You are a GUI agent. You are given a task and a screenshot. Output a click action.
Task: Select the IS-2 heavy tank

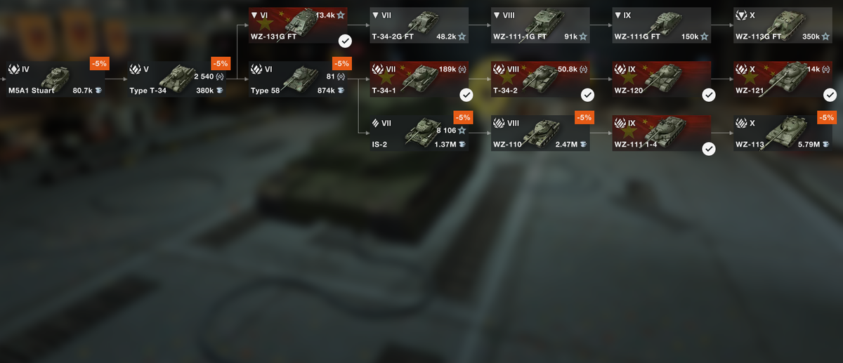pyautogui.click(x=420, y=133)
